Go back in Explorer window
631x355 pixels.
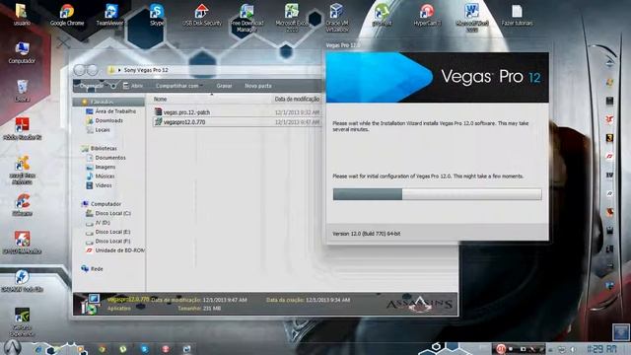coord(79,70)
